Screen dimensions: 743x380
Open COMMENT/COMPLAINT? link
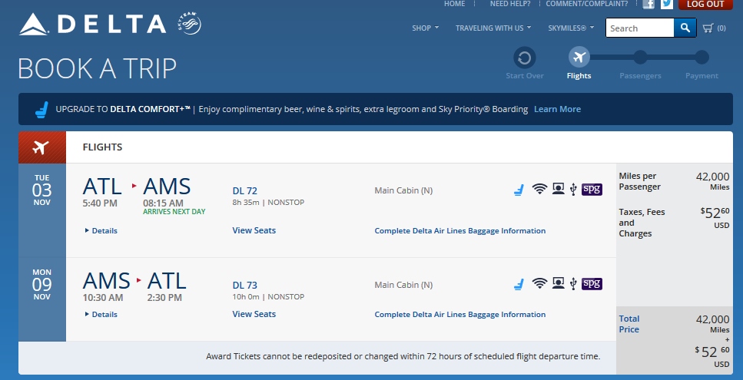tap(586, 4)
